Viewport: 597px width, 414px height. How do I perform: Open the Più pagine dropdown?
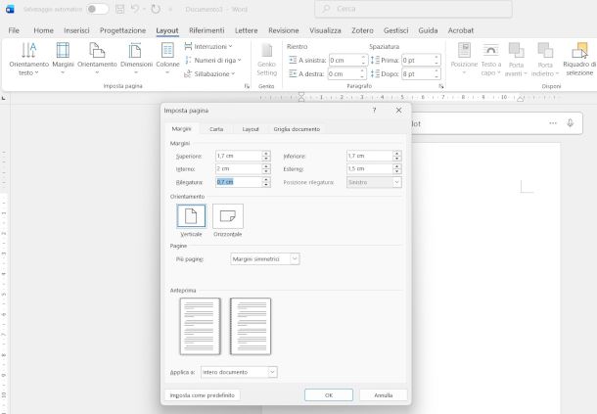(x=265, y=259)
